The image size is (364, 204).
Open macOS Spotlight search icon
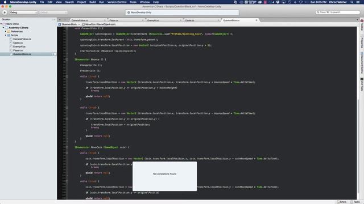[351, 2]
